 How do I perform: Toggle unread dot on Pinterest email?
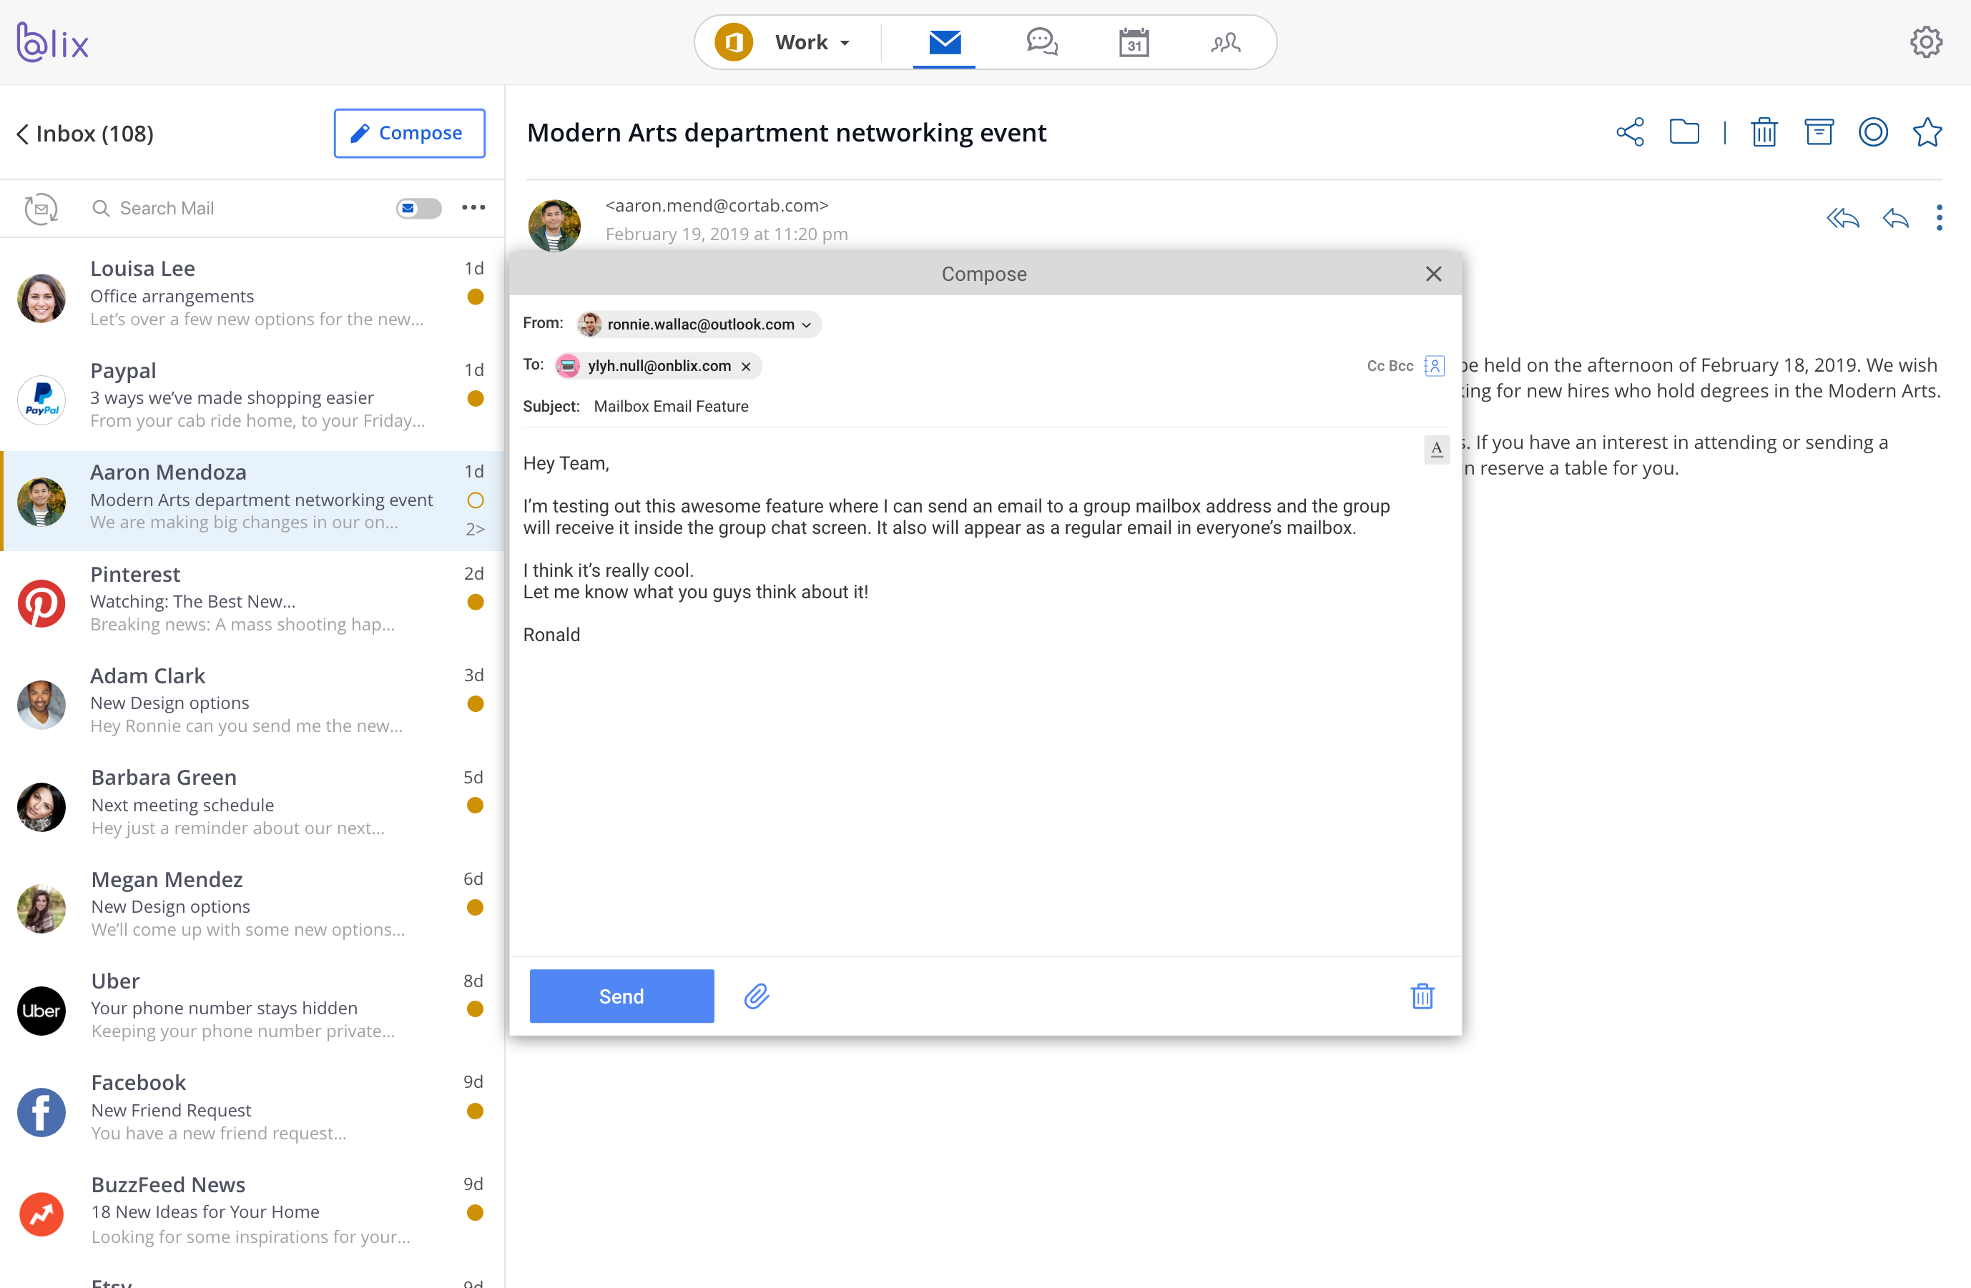(x=476, y=602)
